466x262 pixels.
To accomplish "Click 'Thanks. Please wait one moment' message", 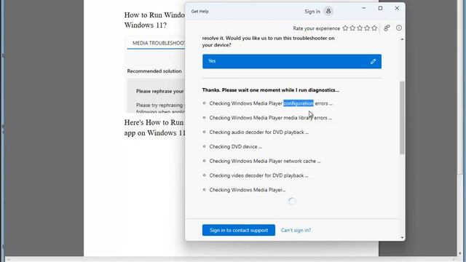I will 270,90.
